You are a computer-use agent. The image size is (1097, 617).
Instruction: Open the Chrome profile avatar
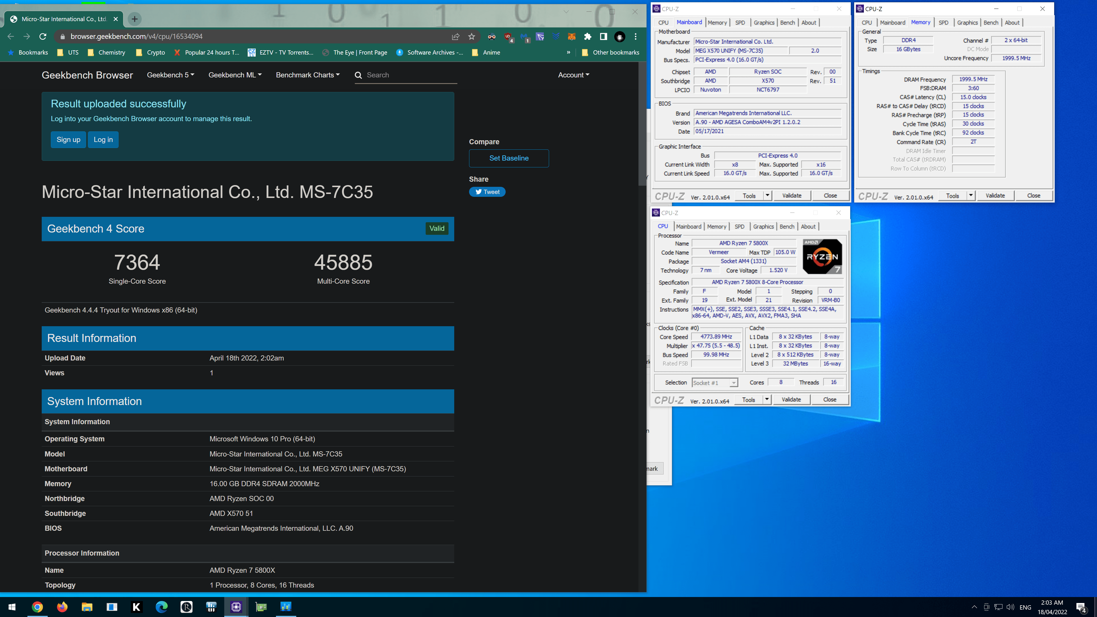pos(620,37)
